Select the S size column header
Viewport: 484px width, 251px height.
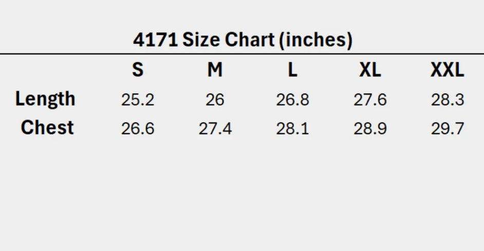pyautogui.click(x=138, y=70)
